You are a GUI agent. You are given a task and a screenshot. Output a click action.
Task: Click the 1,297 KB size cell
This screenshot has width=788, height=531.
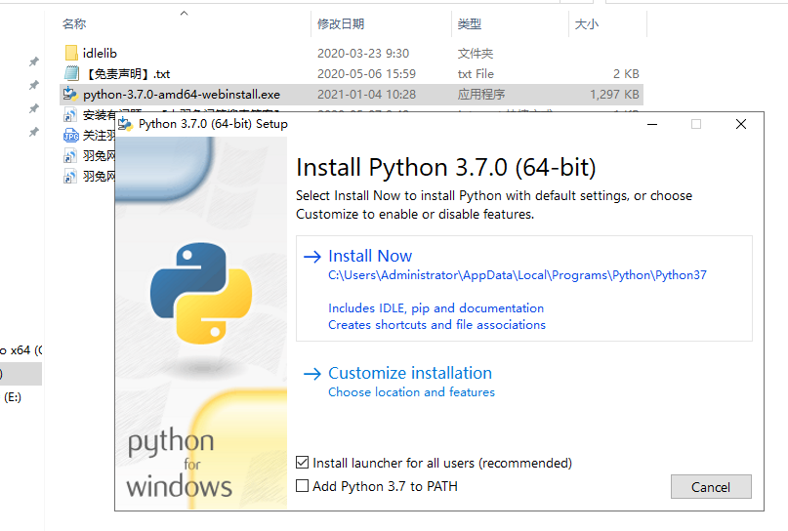[x=614, y=95]
